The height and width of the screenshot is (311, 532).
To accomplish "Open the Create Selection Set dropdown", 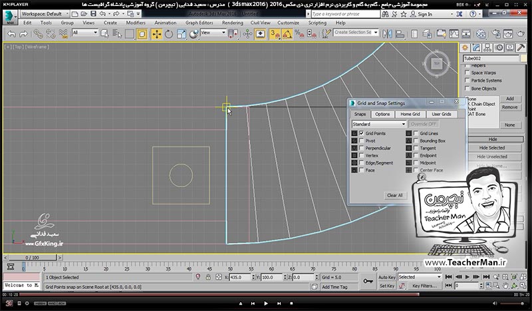I will tap(356, 32).
